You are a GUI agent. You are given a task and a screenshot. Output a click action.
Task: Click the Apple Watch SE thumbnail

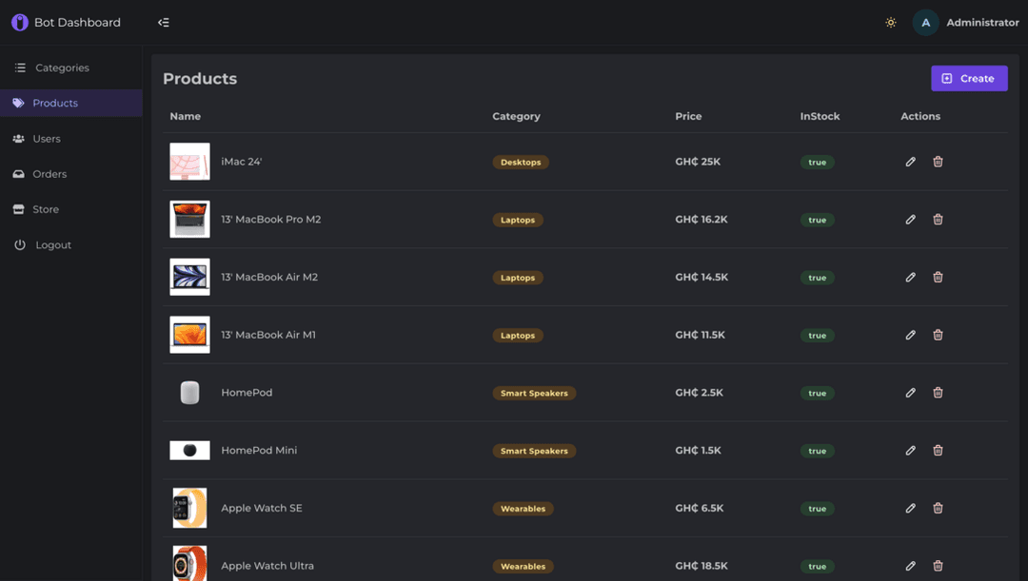[x=190, y=508]
